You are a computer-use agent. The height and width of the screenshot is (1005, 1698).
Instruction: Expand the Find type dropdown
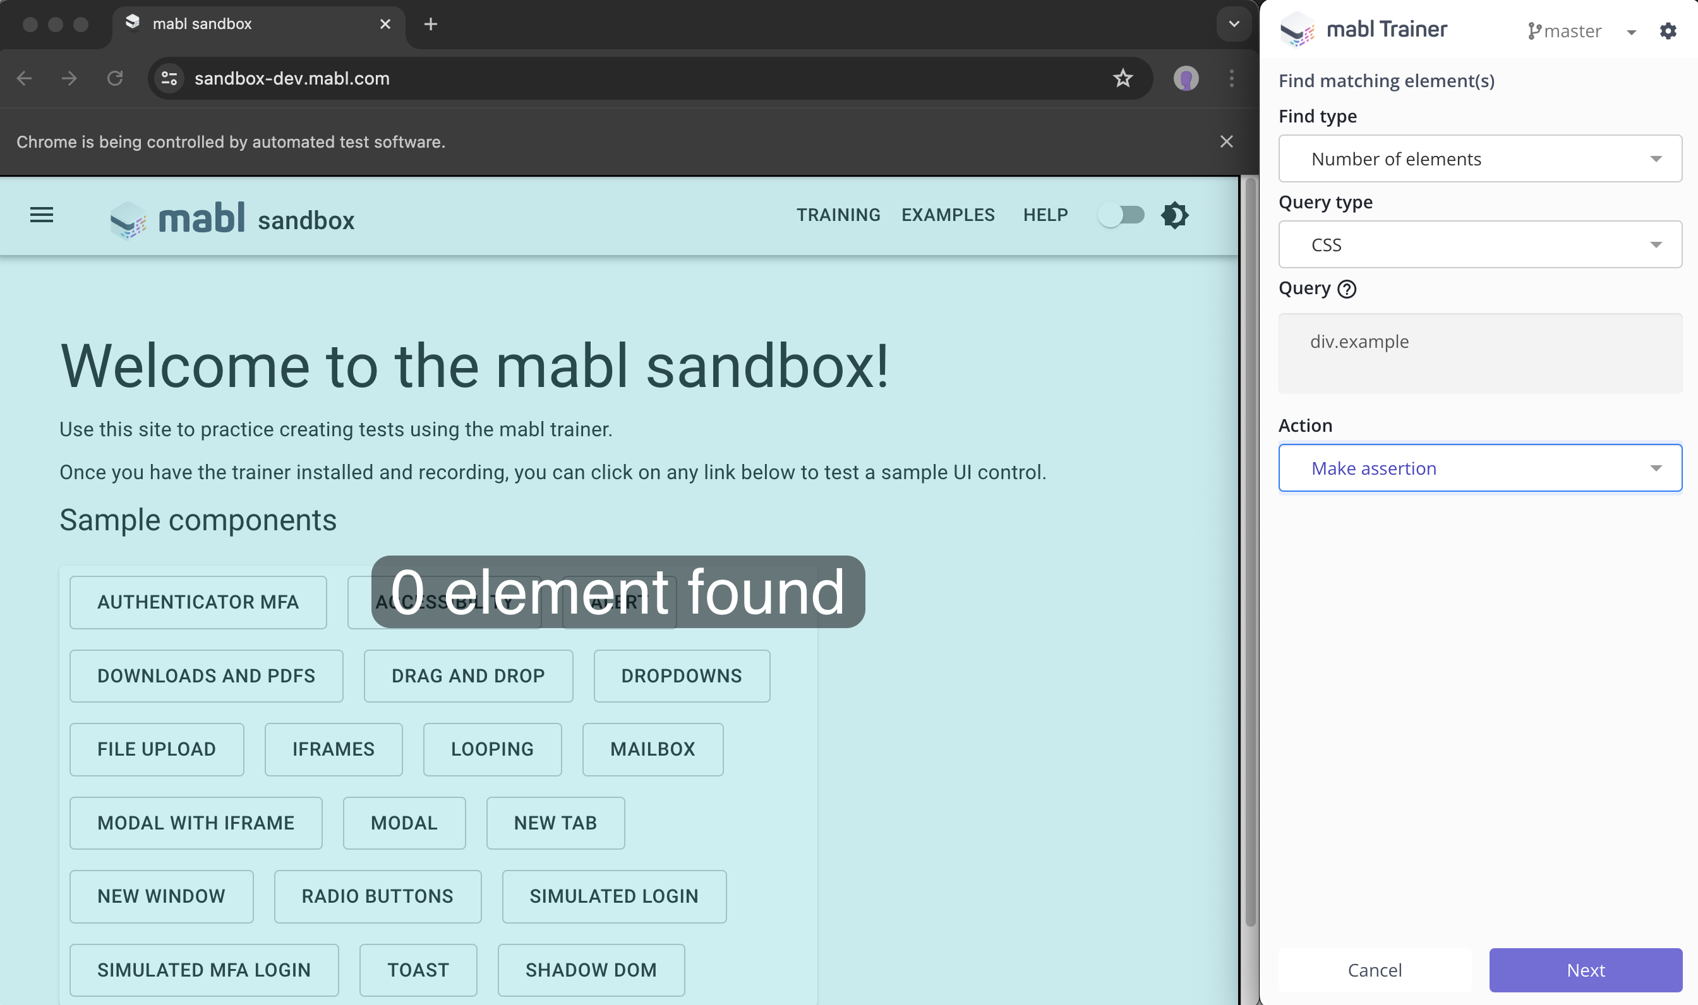click(x=1479, y=158)
